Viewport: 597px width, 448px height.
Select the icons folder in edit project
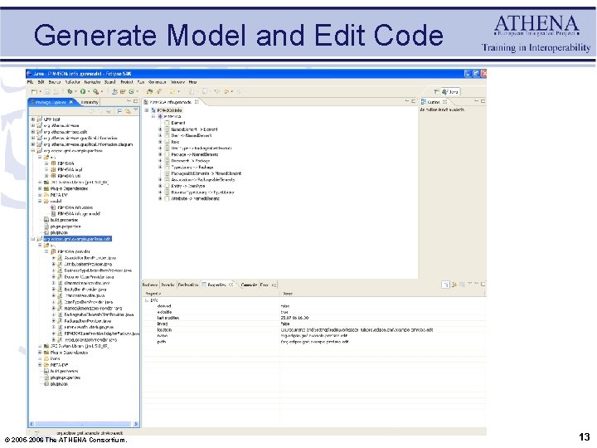pyautogui.click(x=52, y=358)
